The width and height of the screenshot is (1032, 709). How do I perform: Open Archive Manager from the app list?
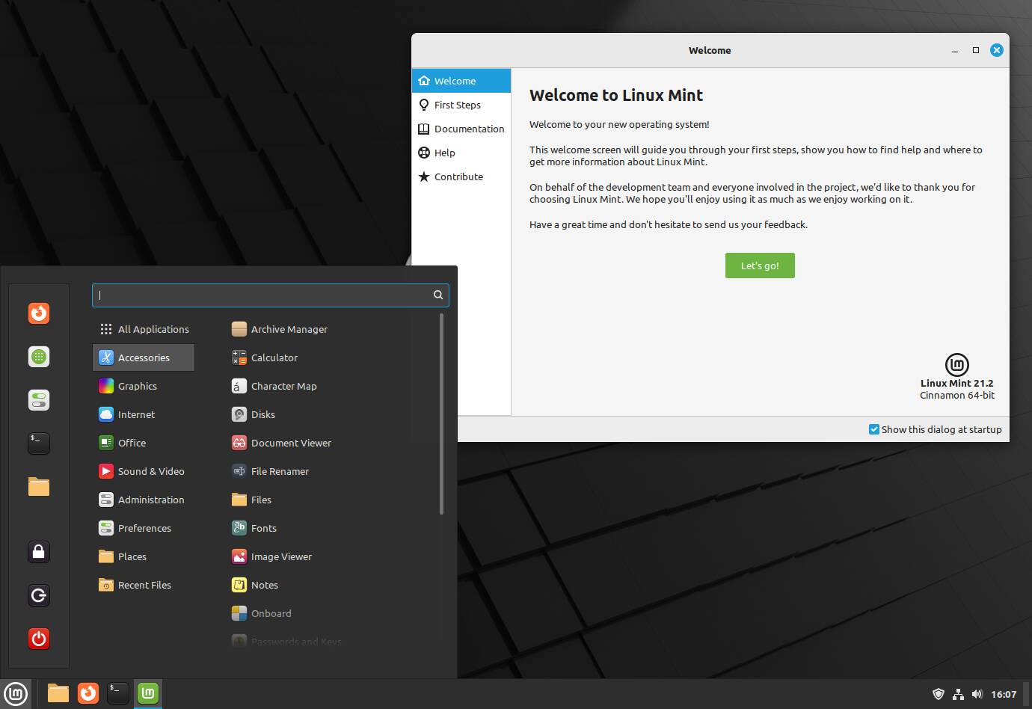coord(289,329)
